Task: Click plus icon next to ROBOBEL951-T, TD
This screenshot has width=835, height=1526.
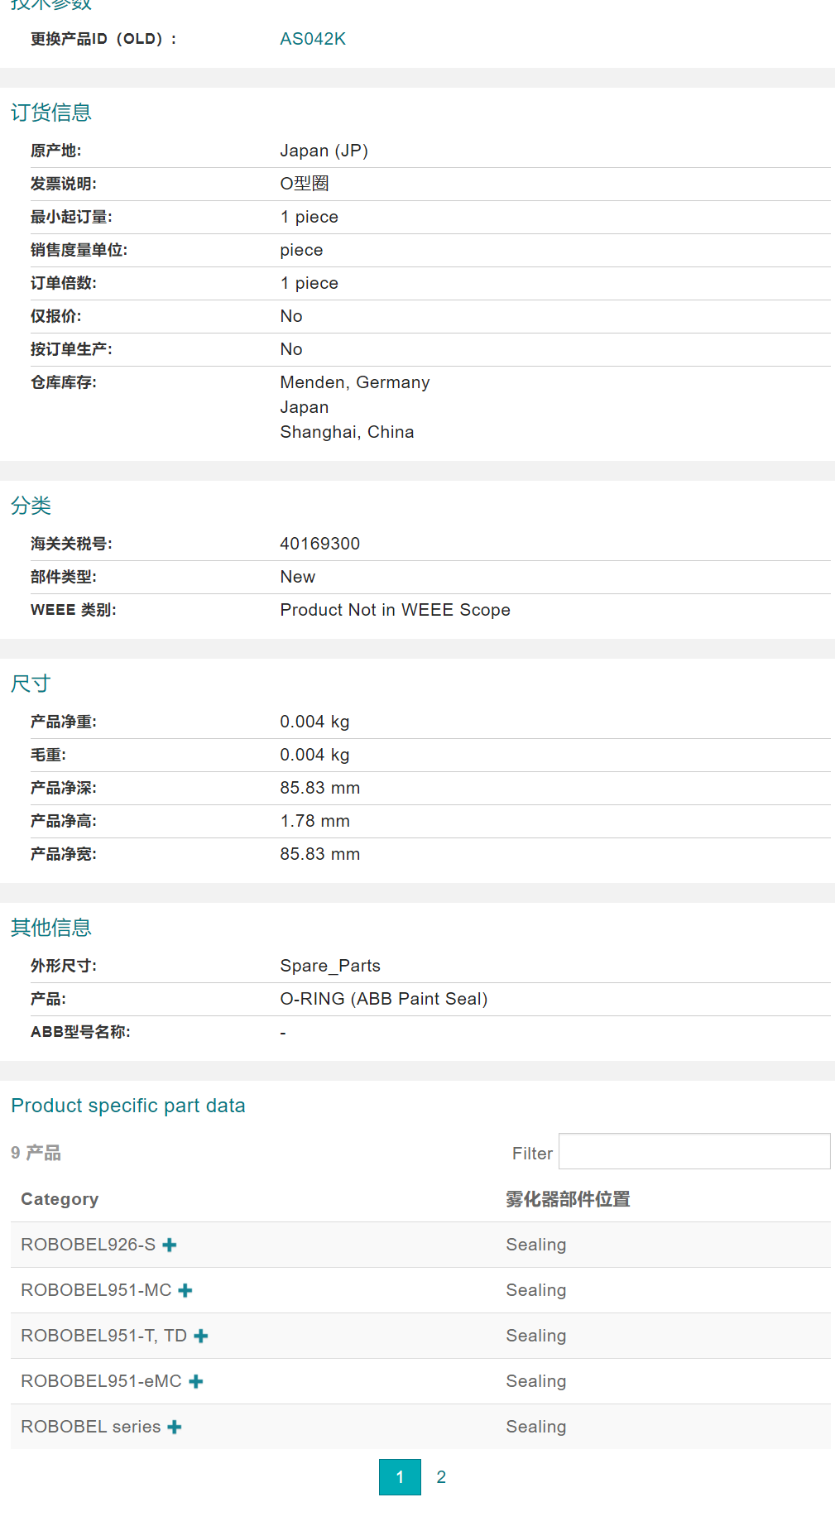Action: click(x=201, y=1336)
